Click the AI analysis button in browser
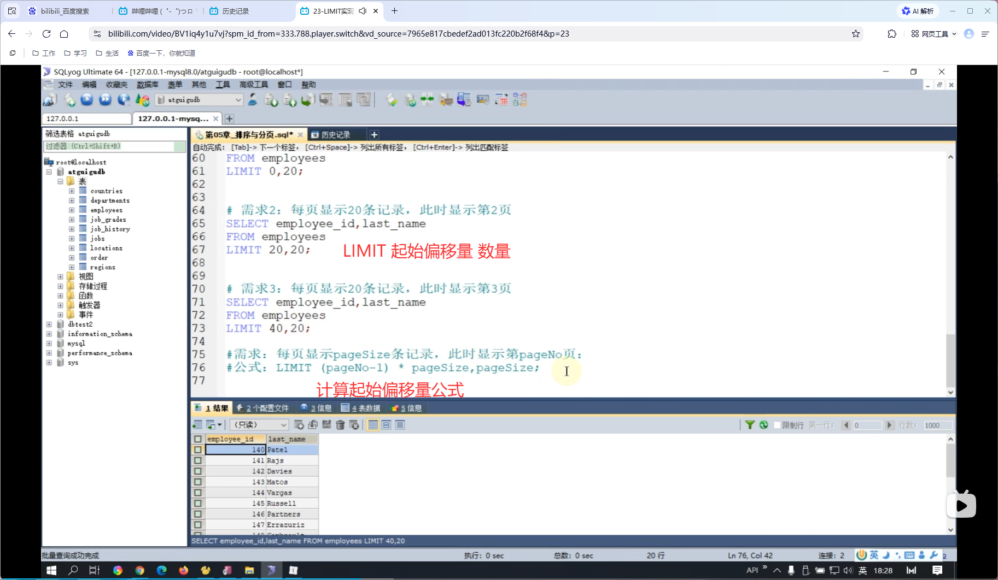Viewport: 998px width, 580px height. coord(918,11)
